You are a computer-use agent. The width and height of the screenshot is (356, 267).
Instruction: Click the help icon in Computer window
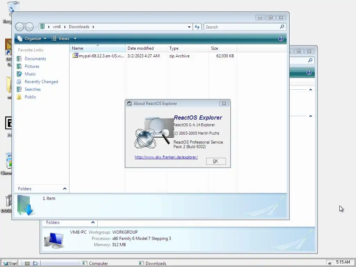(x=309, y=72)
